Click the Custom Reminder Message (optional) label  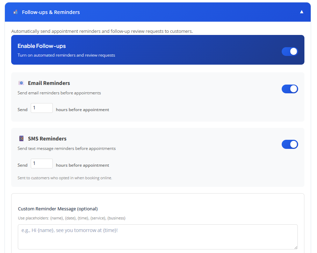(58, 209)
